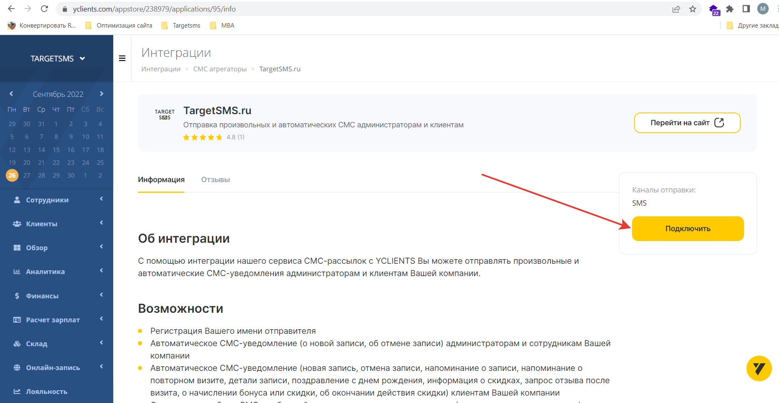Open the yellow chat support widget
This screenshot has width=779, height=403.
pyautogui.click(x=759, y=368)
